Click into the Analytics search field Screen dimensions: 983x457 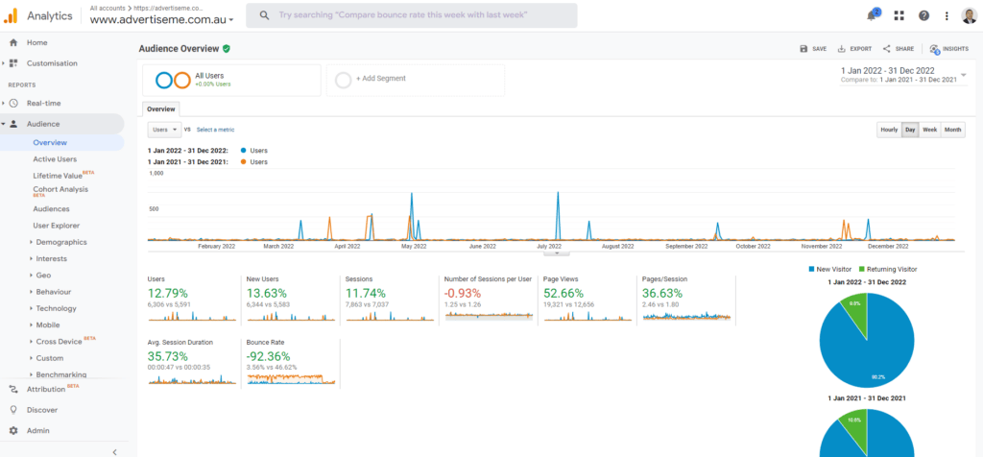coord(411,15)
